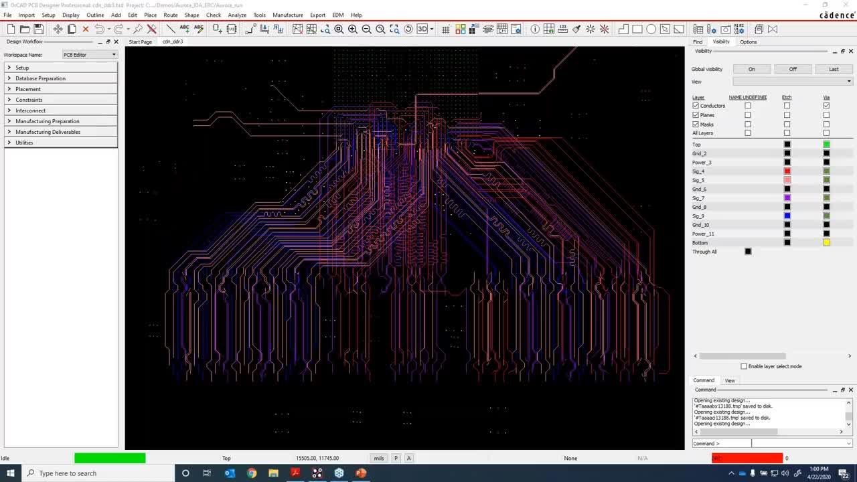Switch to the Options tab

pyautogui.click(x=748, y=42)
